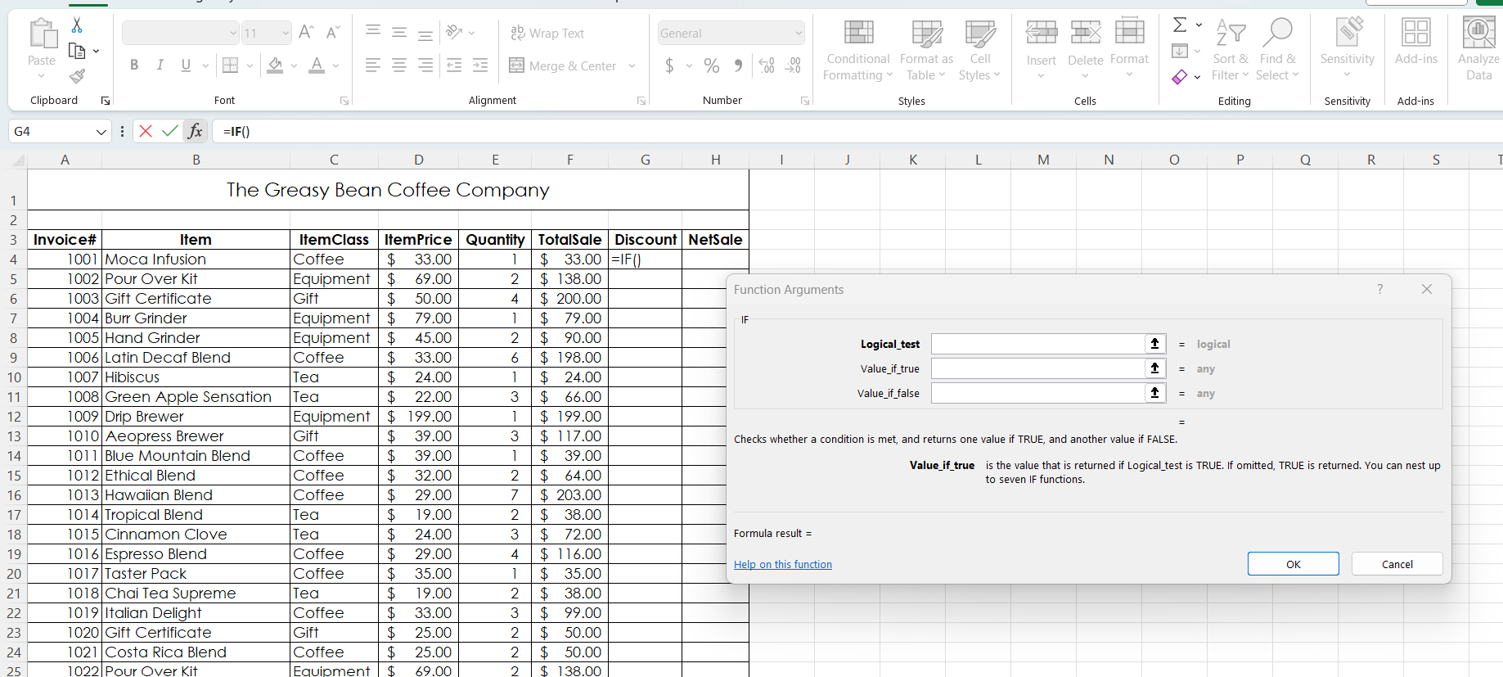Click Analyze Data
This screenshot has height=677, width=1503.
[x=1478, y=49]
